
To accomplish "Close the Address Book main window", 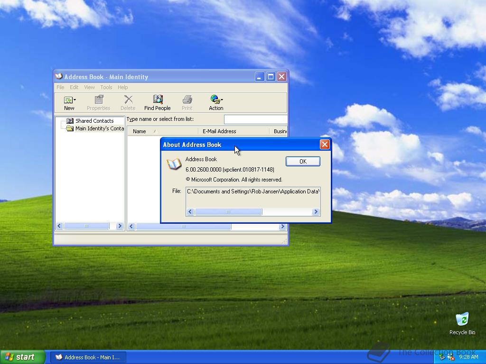I will pyautogui.click(x=281, y=76).
